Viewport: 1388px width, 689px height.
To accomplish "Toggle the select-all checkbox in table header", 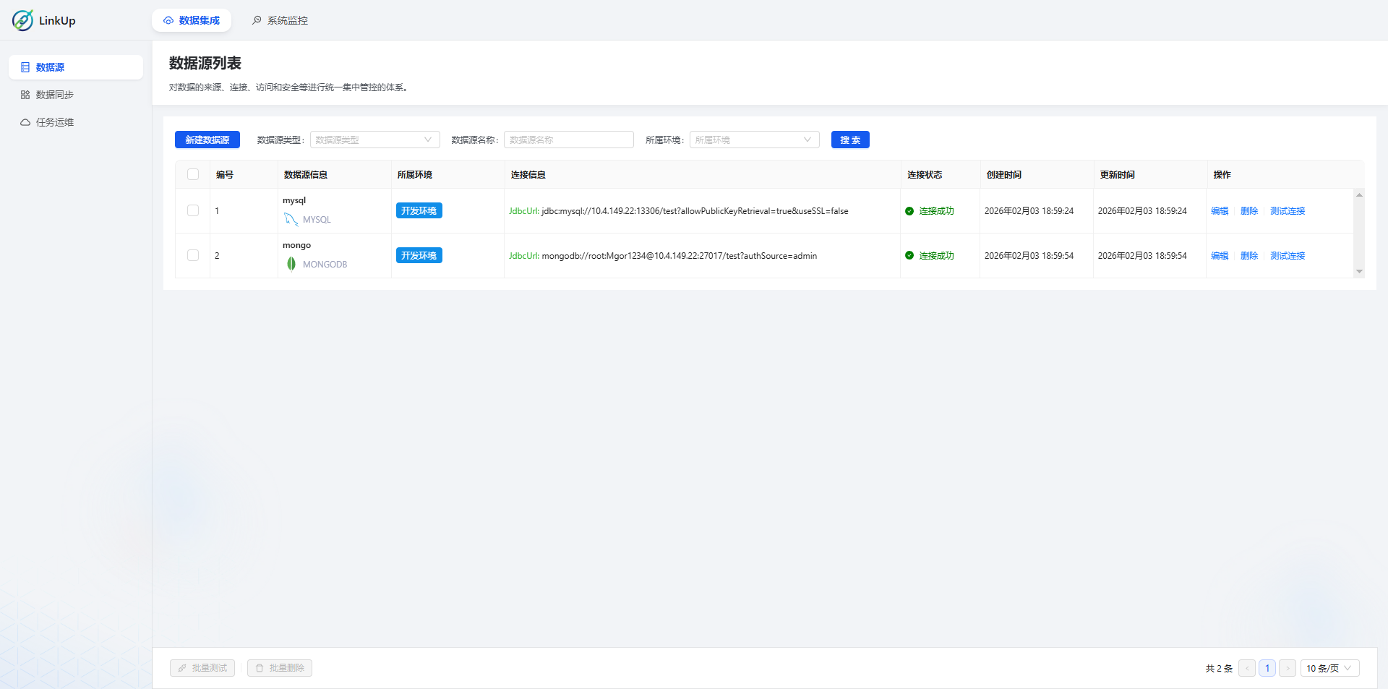I will tap(193, 174).
